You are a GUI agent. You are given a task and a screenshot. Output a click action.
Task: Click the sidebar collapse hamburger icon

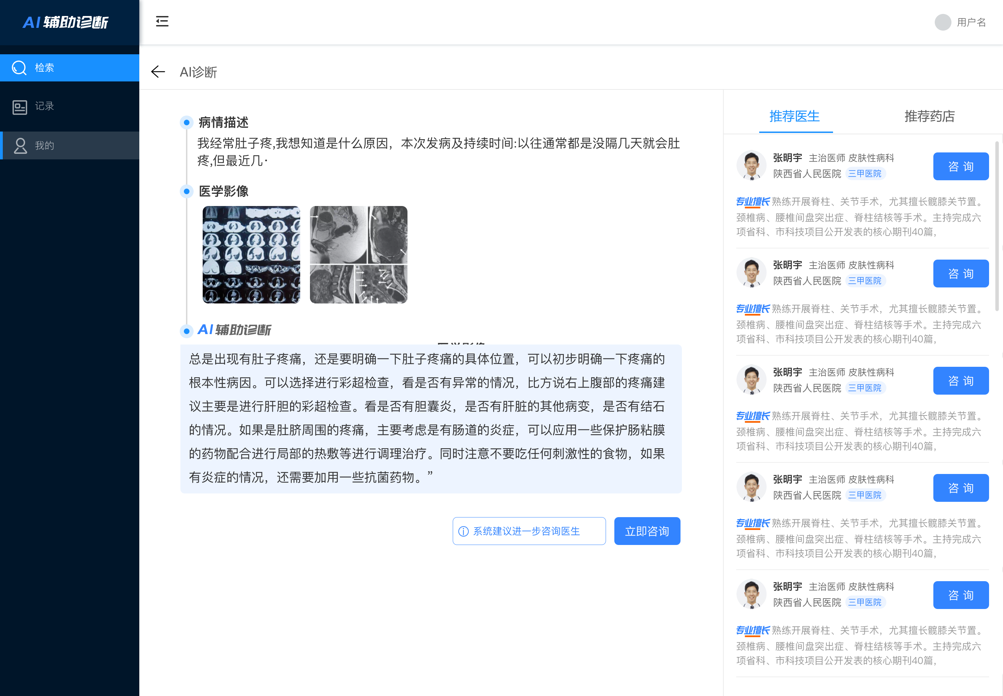[x=162, y=21]
